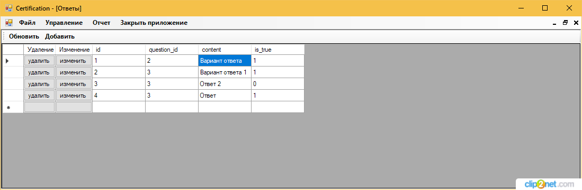Viewport: 582px width, 190px height.
Task: Click удалить button for row id 3
Action: [39, 84]
